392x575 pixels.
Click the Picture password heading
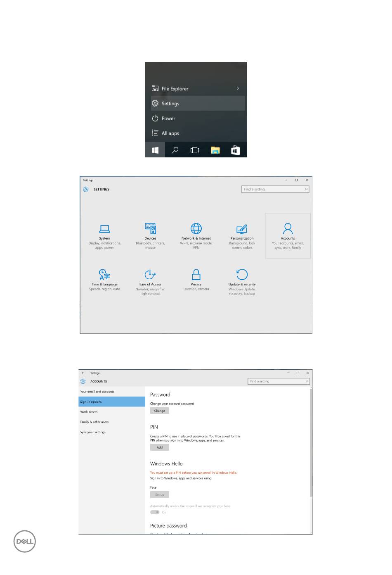tap(168, 525)
